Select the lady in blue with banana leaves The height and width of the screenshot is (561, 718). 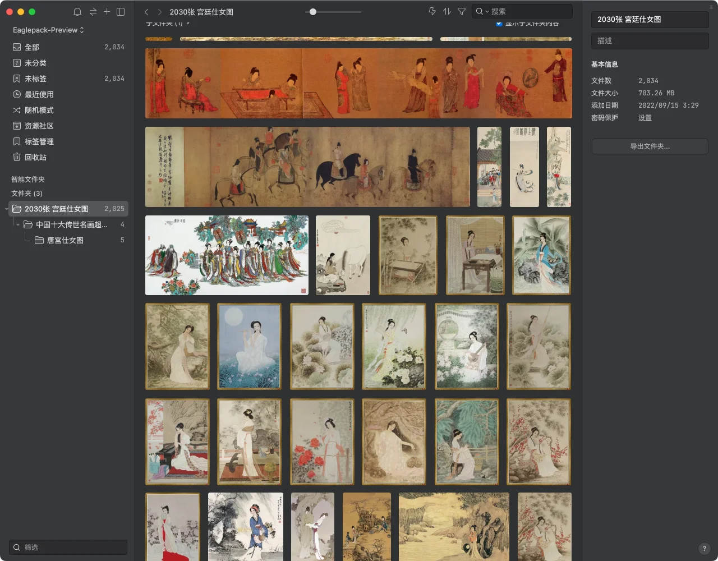[541, 255]
